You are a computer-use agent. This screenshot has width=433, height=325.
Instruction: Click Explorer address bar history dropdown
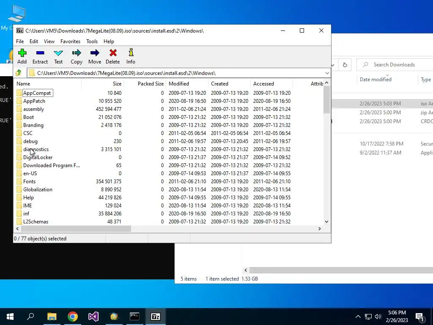click(333, 65)
